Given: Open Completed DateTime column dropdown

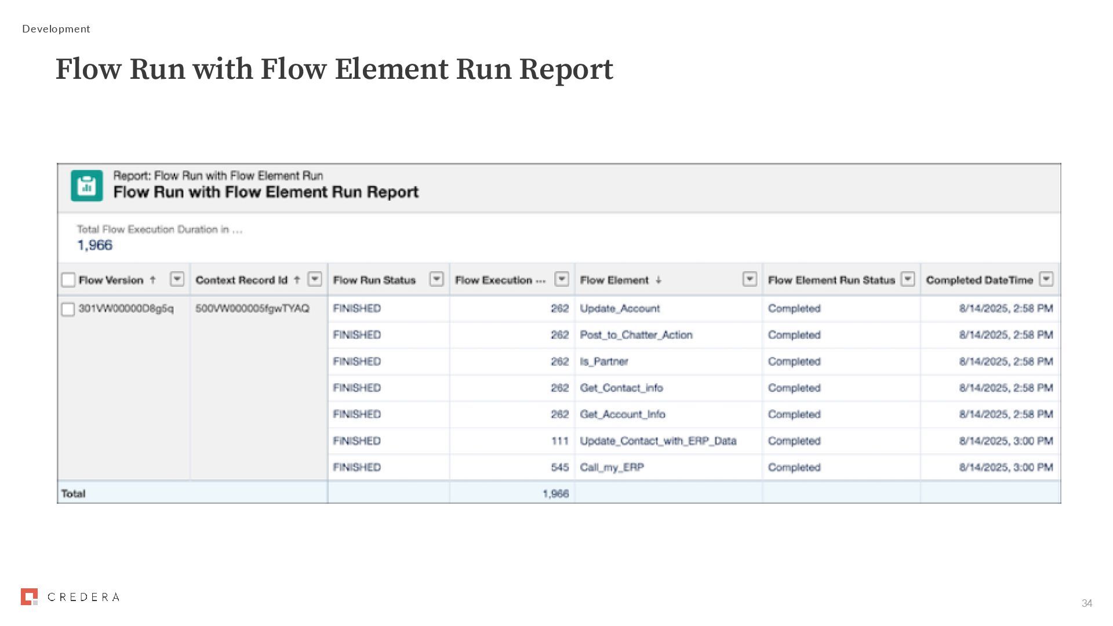Looking at the screenshot, I should [x=1046, y=279].
